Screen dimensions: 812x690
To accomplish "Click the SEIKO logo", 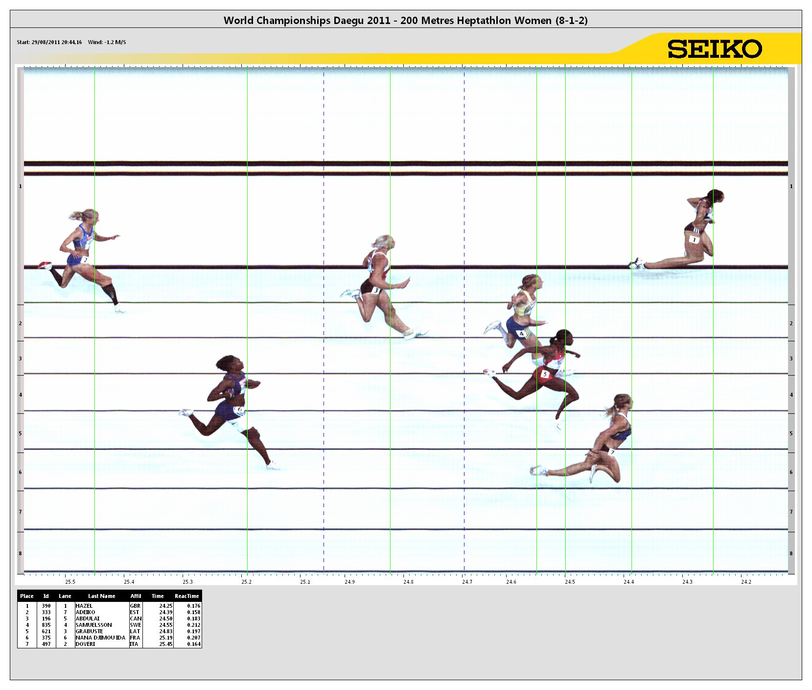I will click(715, 49).
